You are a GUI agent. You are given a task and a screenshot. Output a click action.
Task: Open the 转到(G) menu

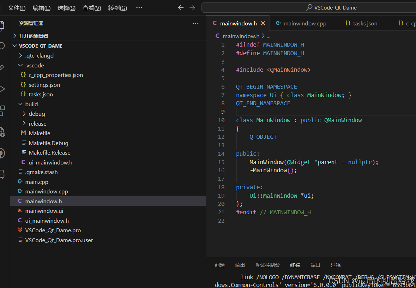click(x=117, y=8)
